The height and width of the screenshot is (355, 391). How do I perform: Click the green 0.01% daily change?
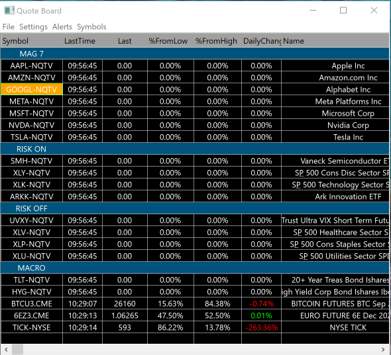[x=261, y=315]
